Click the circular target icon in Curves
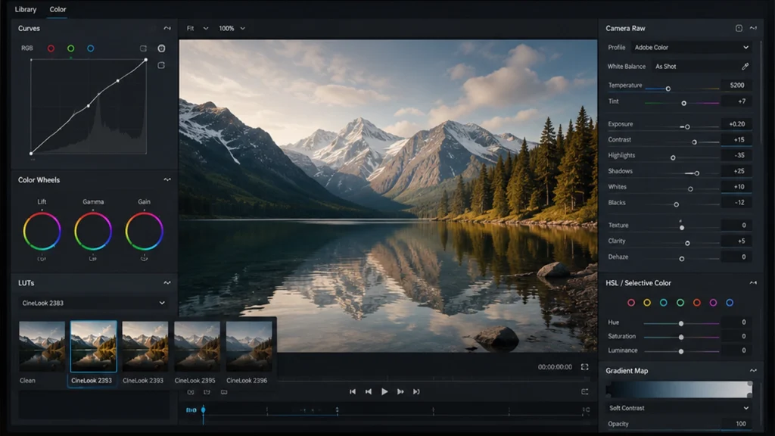The height and width of the screenshot is (436, 775). 161,48
